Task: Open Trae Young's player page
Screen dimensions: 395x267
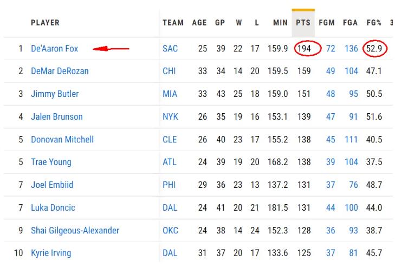Action: [51, 162]
